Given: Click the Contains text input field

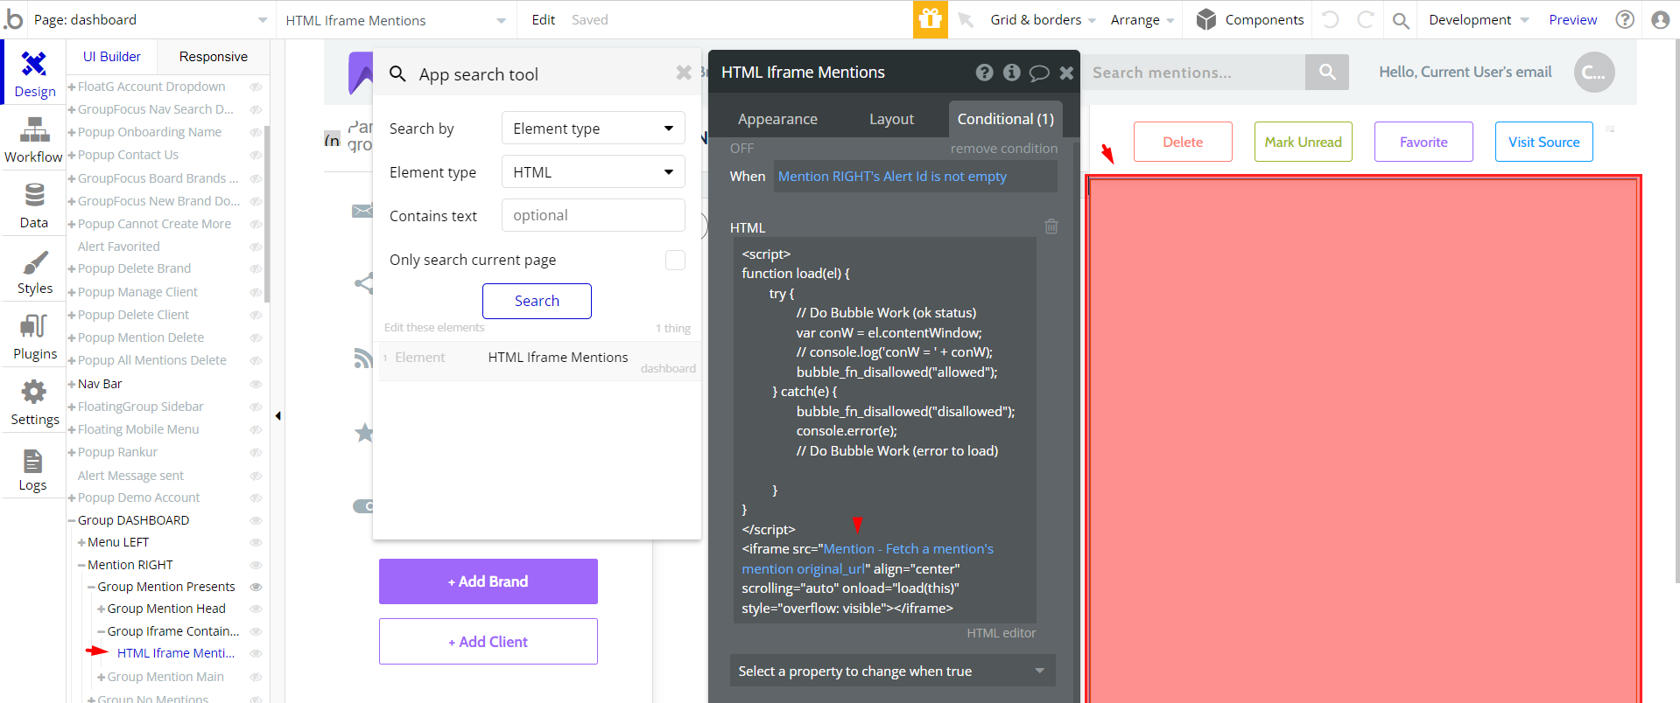Looking at the screenshot, I should 593,215.
